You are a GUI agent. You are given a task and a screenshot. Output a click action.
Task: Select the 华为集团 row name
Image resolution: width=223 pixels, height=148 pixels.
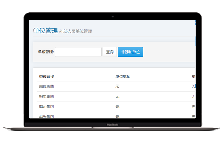click(46, 116)
